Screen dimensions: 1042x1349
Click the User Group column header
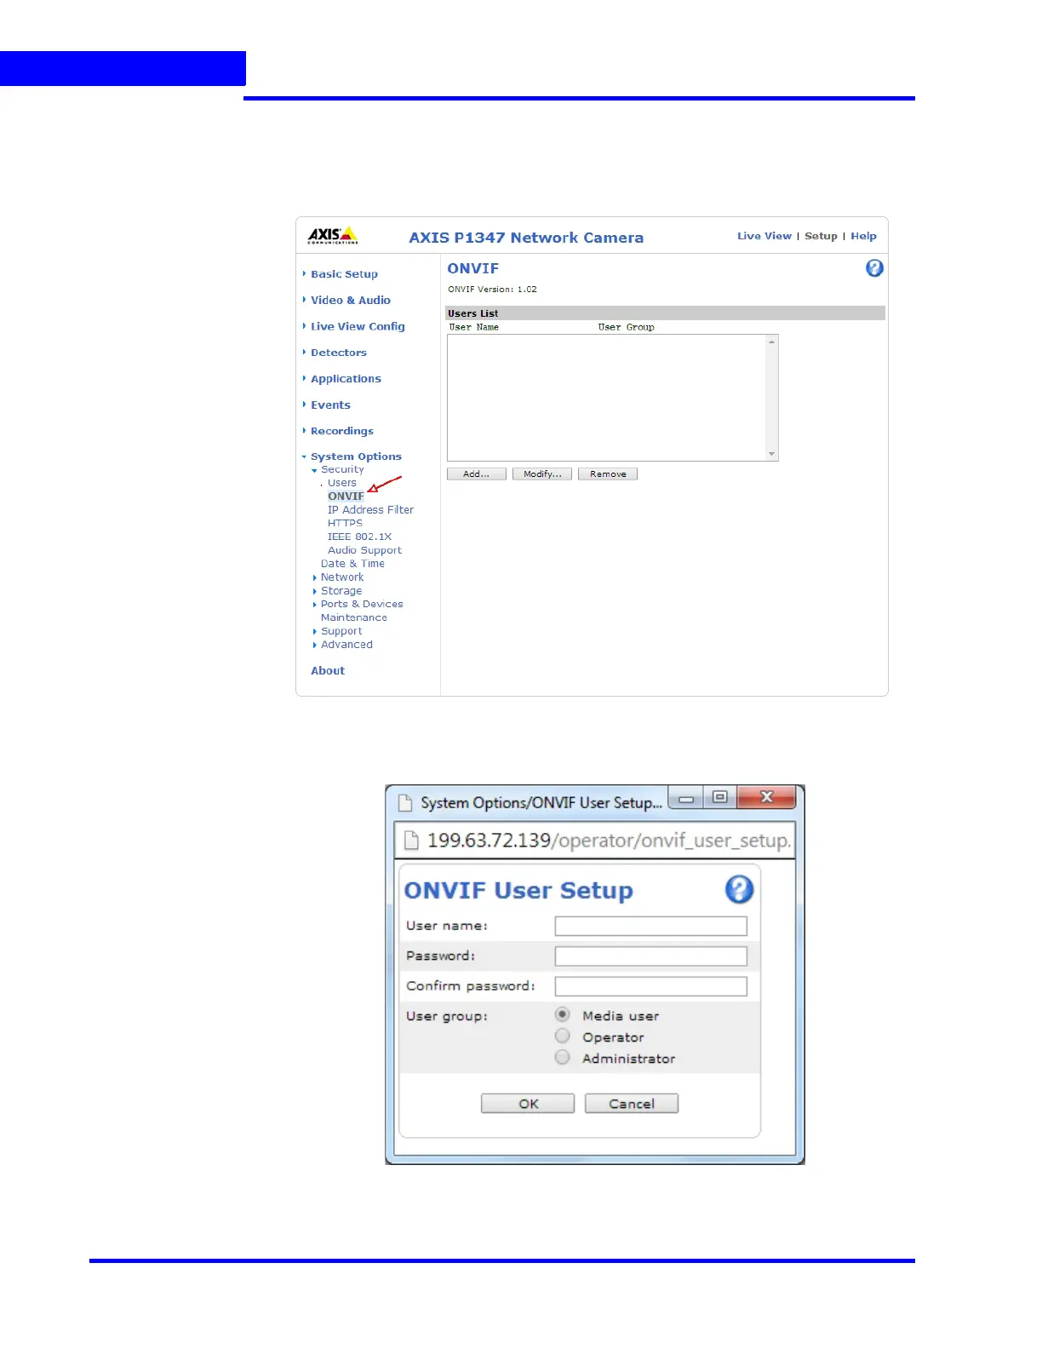(627, 327)
